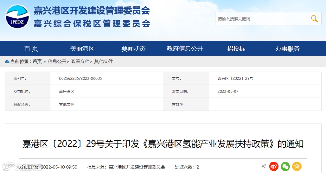Image resolution: width=326 pixels, height=173 pixels.
Task: Go to 信息公开 in the breadcrumb
Action: coord(57,61)
